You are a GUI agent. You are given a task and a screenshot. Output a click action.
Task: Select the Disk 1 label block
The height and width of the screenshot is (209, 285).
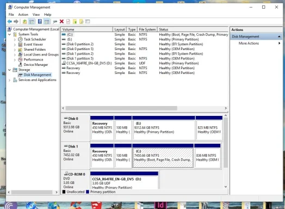(76, 156)
